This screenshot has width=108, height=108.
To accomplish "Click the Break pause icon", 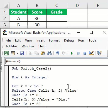I will (x=78, y=53).
